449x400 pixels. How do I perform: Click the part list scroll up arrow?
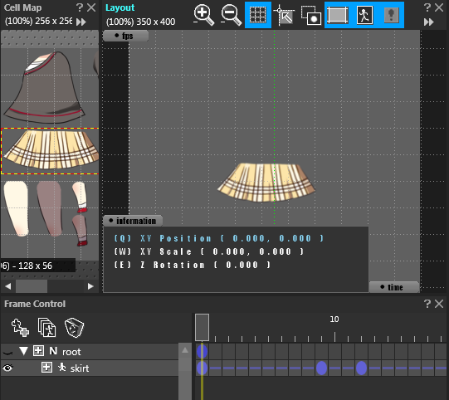click(x=185, y=350)
